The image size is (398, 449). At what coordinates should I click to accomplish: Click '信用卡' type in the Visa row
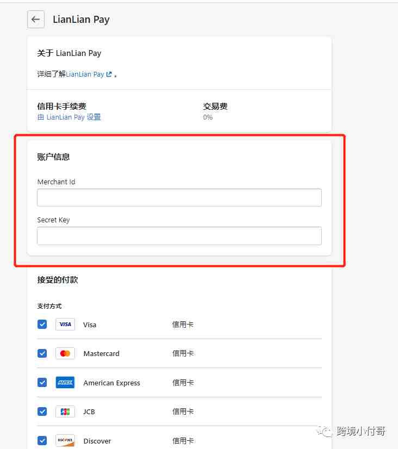tap(183, 325)
